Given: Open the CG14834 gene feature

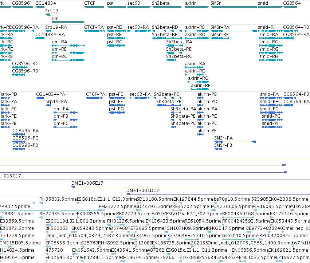Looking at the screenshot, I should click(x=40, y=7).
